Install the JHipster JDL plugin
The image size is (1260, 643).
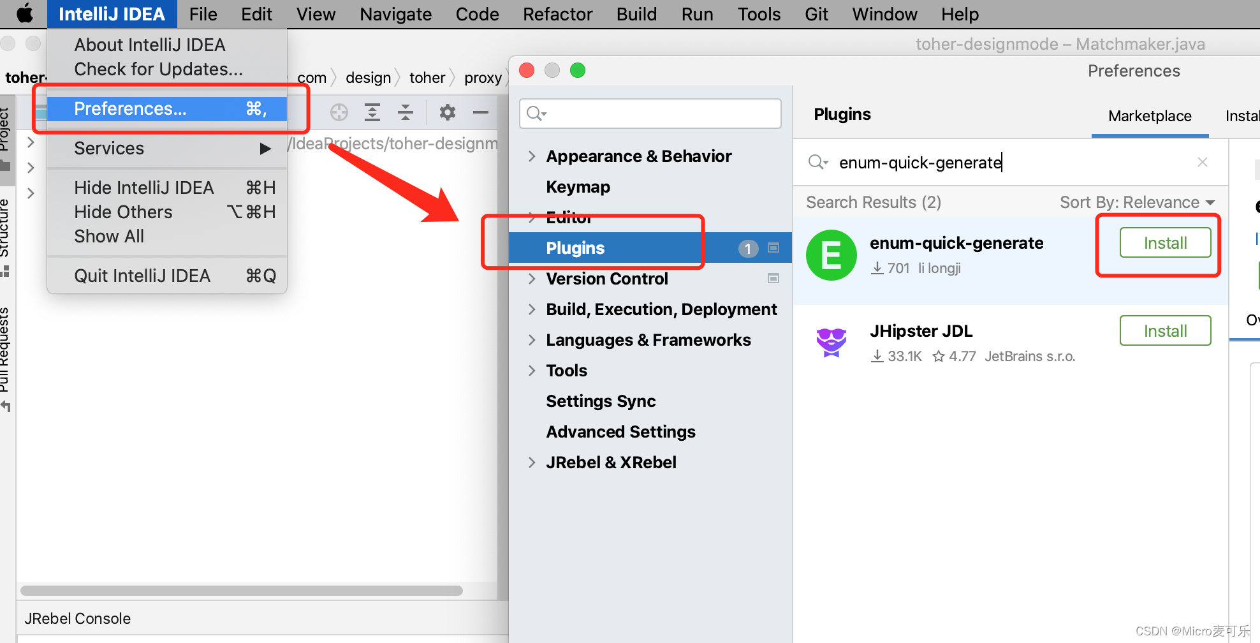(1165, 331)
